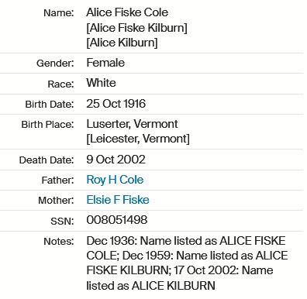Click the birth place Luserter, Vermont

[x=132, y=124]
